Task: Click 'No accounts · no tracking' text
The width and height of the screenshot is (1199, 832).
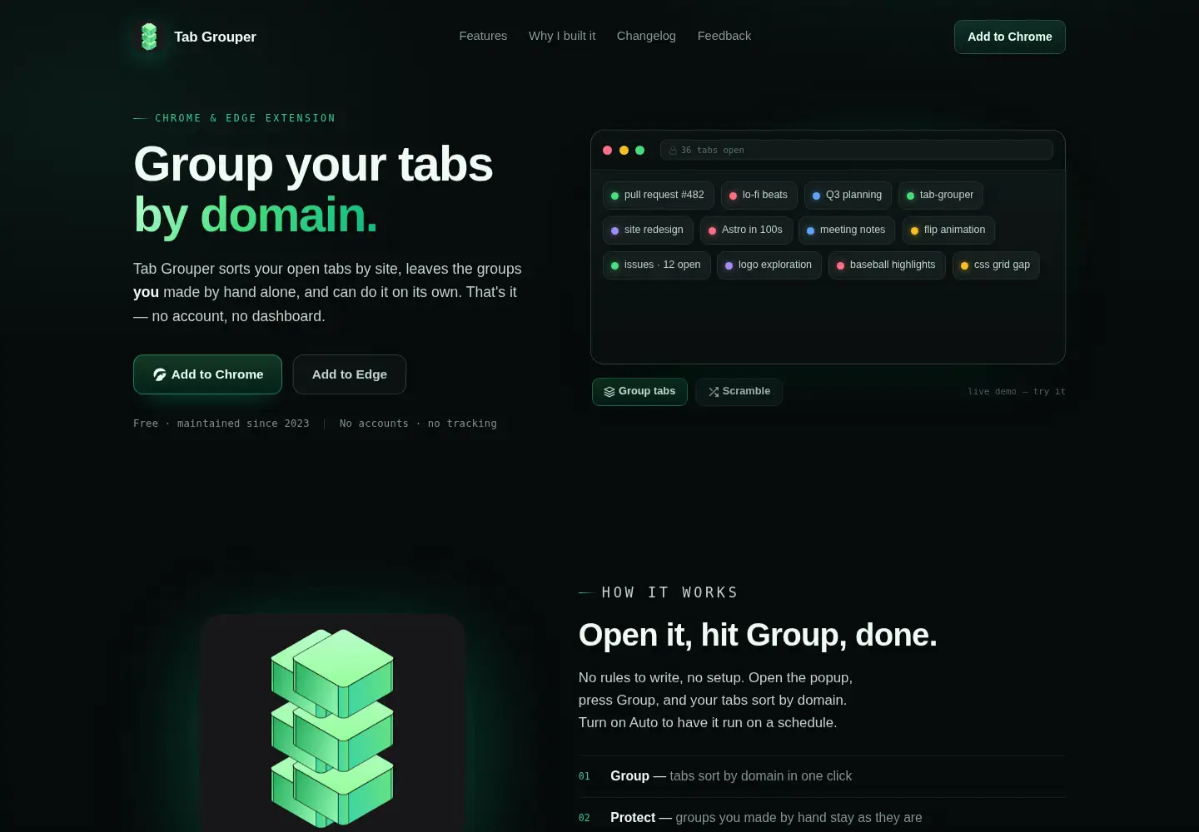Action: (x=418, y=423)
